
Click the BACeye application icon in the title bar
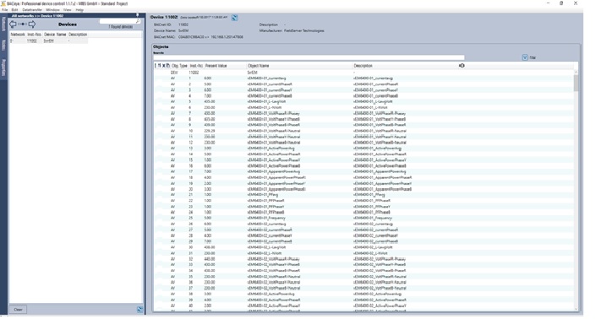point(3,3)
